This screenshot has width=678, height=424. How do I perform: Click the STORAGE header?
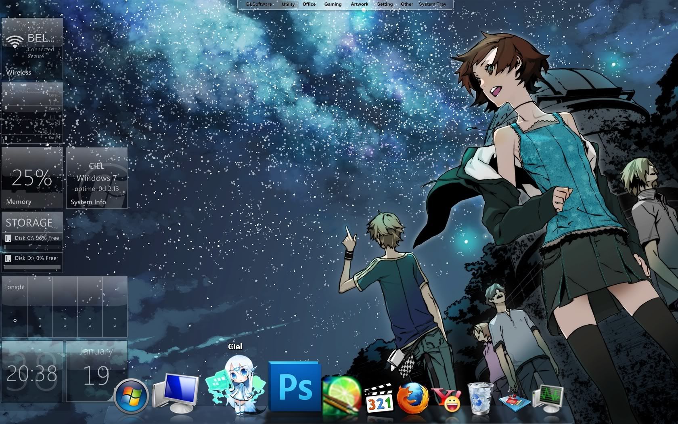tap(29, 223)
